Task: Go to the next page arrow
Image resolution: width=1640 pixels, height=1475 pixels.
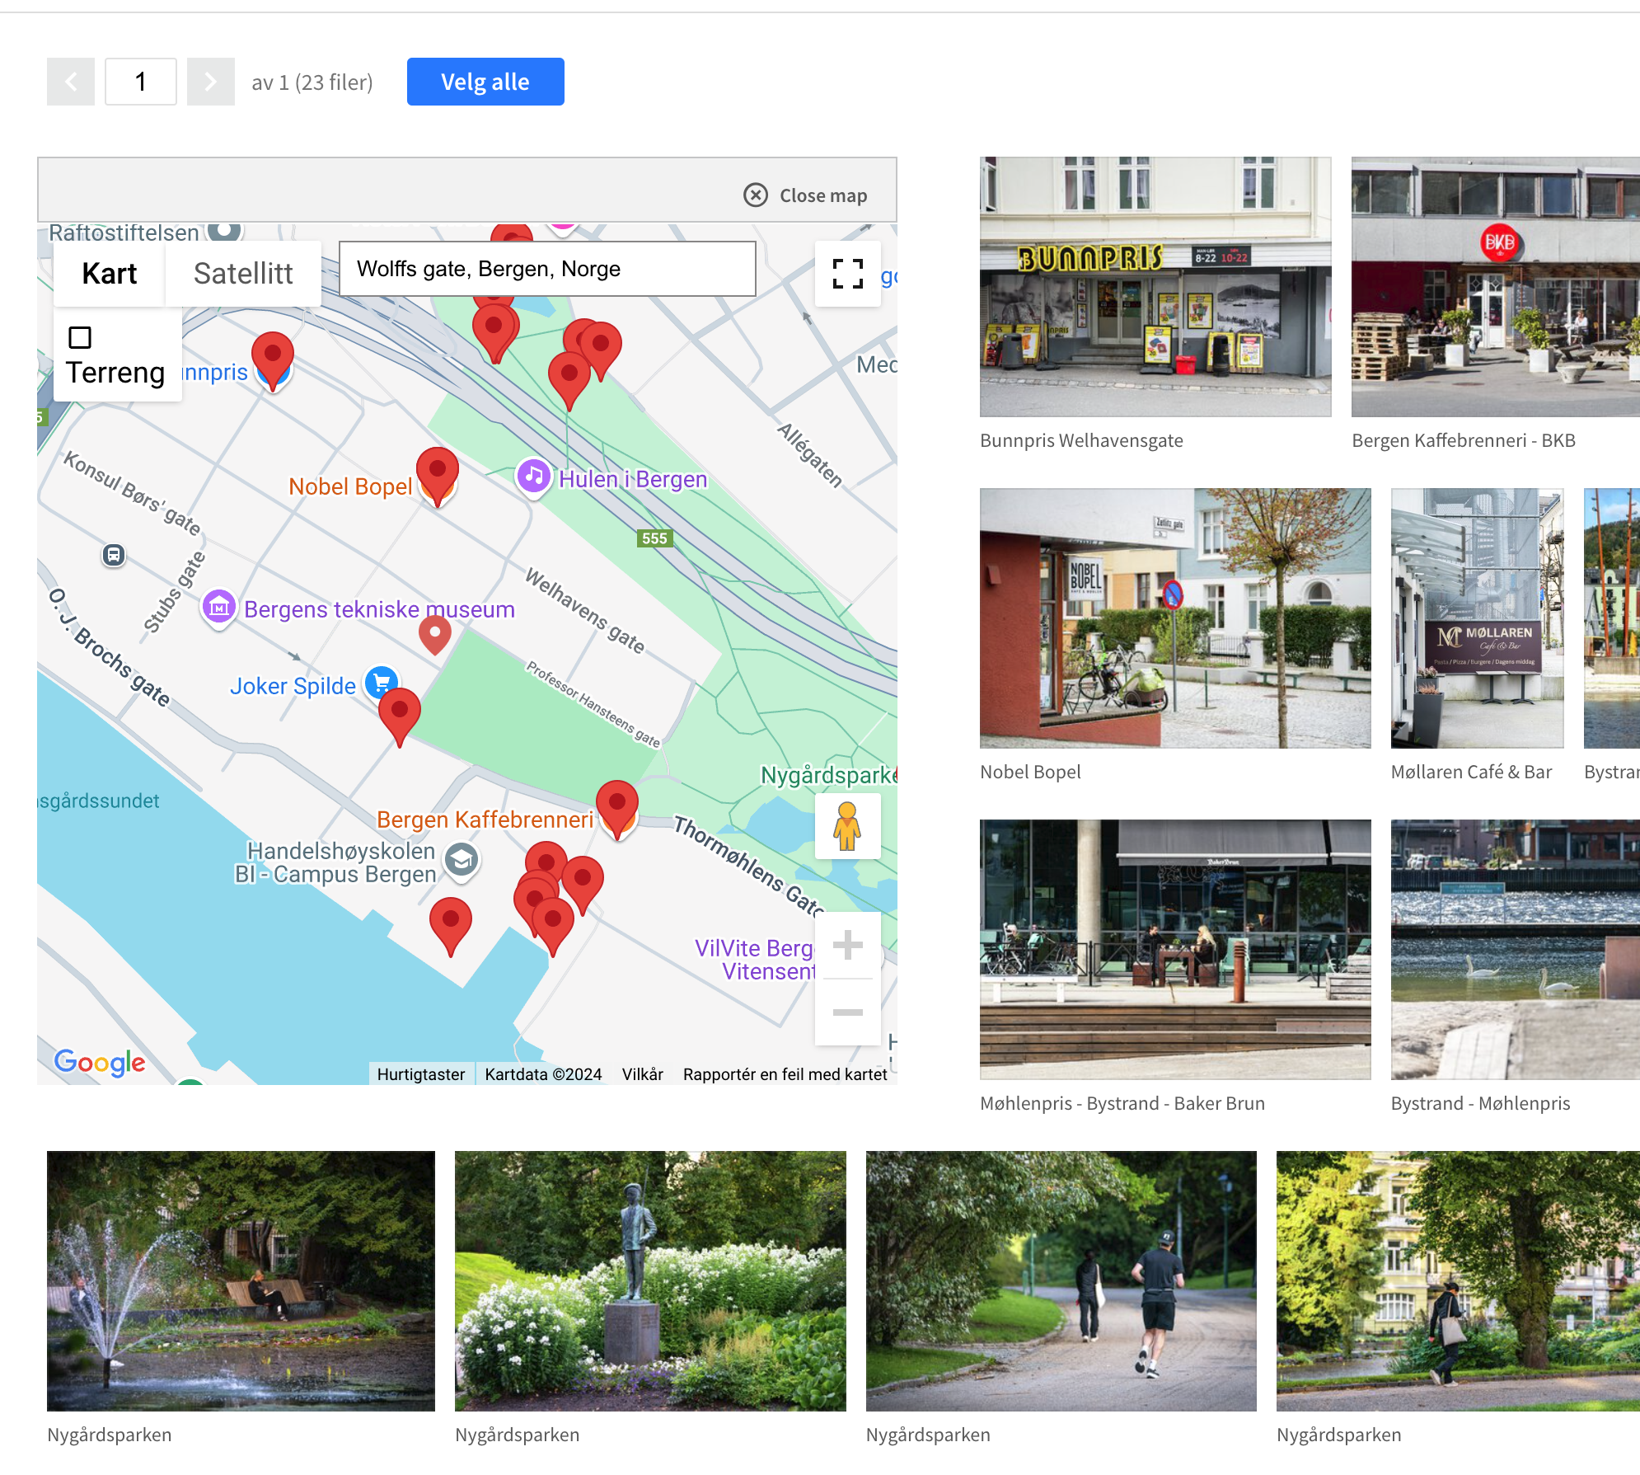Action: (x=211, y=82)
